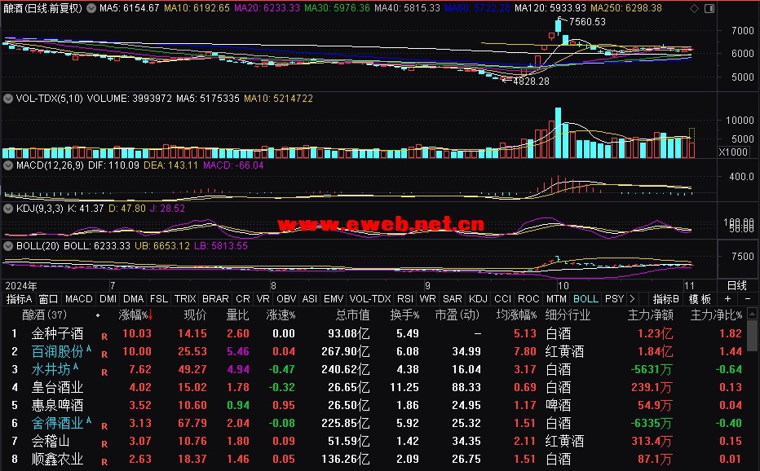Expand the VOL-TDX panel indicator menu
This screenshot has width=760, height=471.
coord(8,99)
